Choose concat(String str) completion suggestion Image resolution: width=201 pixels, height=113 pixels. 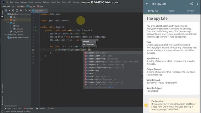[x=113, y=76]
